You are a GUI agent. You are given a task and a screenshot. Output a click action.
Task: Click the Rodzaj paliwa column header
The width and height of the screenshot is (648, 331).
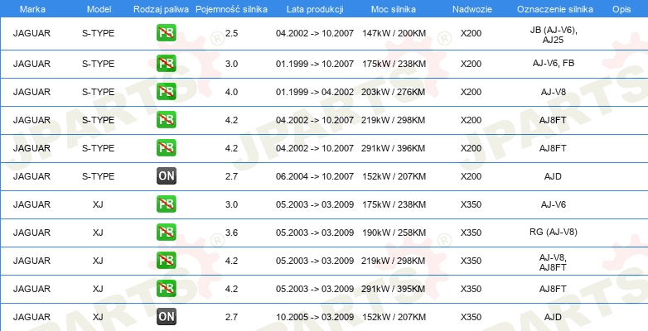point(162,9)
